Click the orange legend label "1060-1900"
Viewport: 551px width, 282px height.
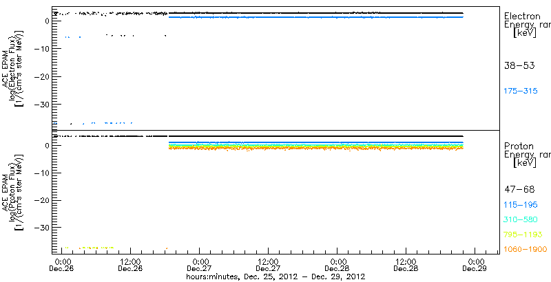tap(526, 249)
